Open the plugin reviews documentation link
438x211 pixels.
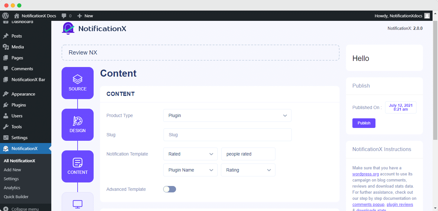400,204
